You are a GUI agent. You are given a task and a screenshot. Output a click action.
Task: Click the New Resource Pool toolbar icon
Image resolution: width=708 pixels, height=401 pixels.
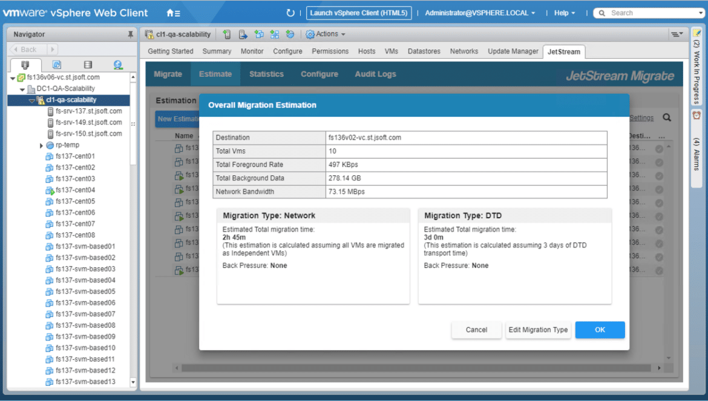pos(290,34)
